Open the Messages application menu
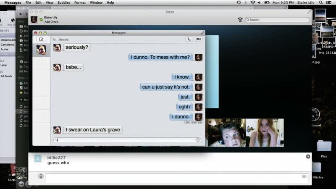This screenshot has width=336, height=189. click(13, 3)
